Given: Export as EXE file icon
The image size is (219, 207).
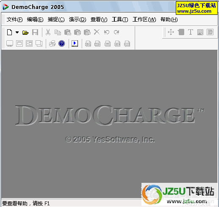Looking at the screenshot, I should (117, 44).
